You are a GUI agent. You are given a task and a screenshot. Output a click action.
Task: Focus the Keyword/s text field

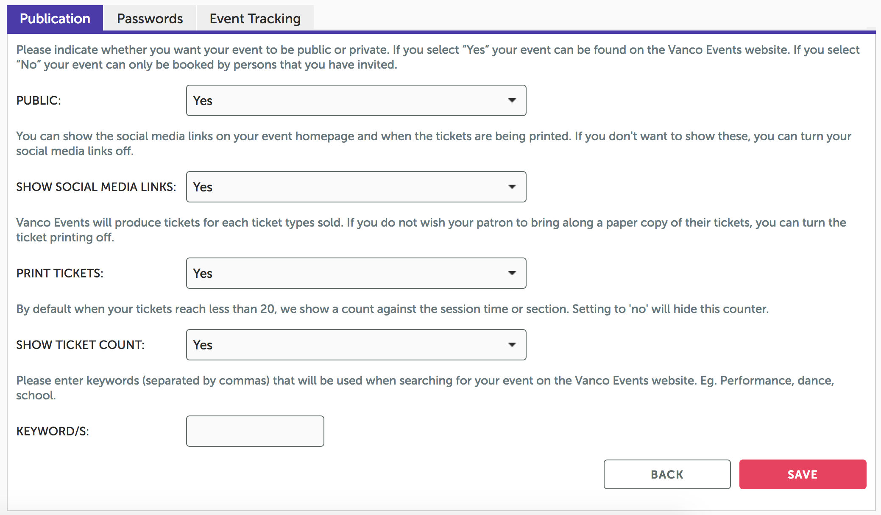255,431
